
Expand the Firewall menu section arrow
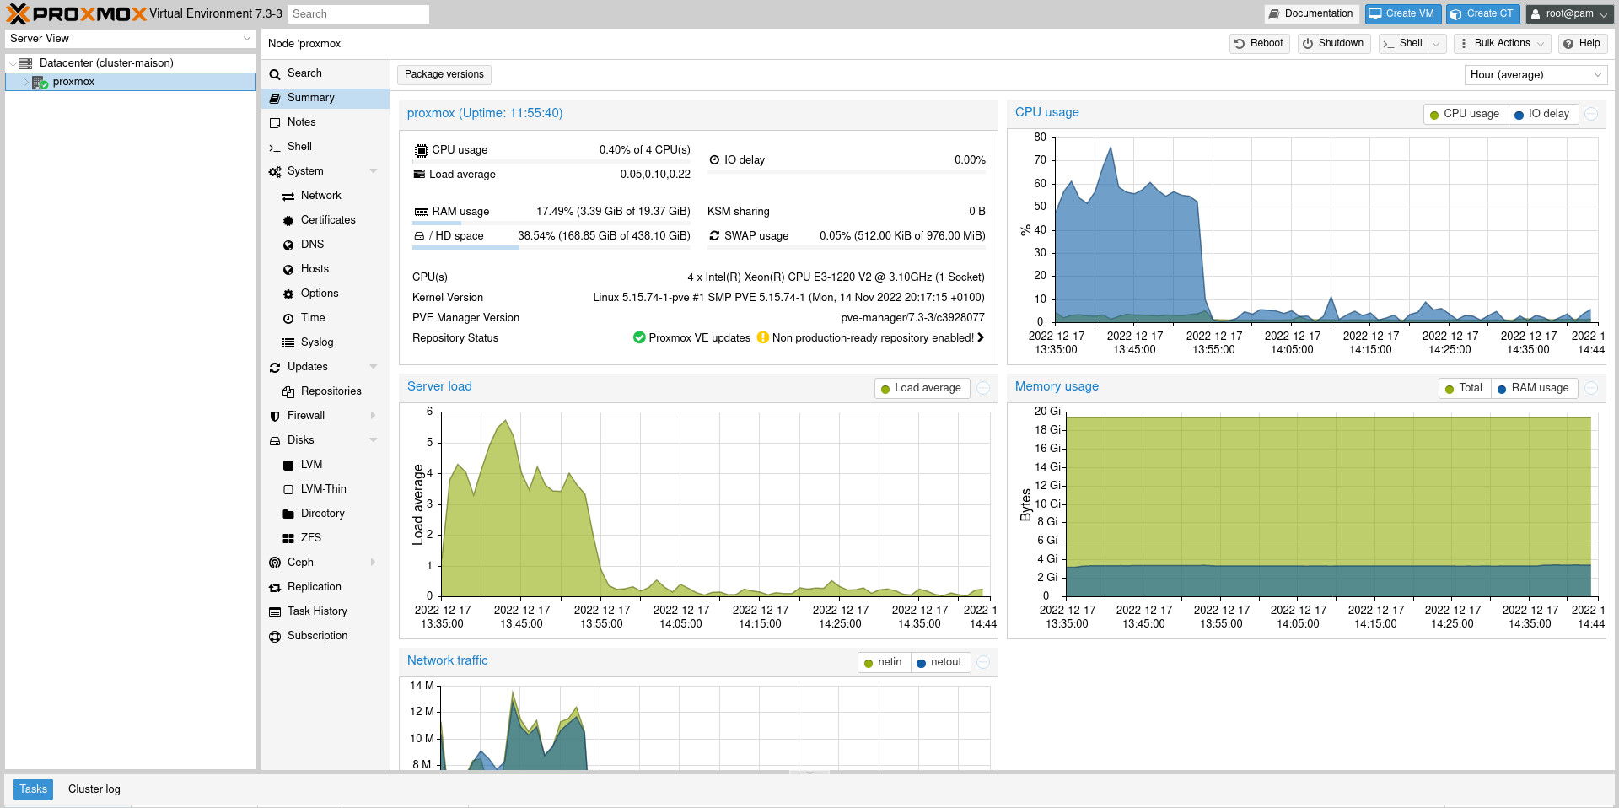374,416
